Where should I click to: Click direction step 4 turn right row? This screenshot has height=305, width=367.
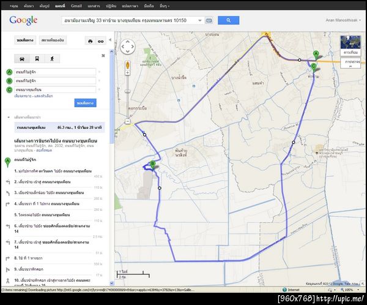pyautogui.click(x=54, y=204)
